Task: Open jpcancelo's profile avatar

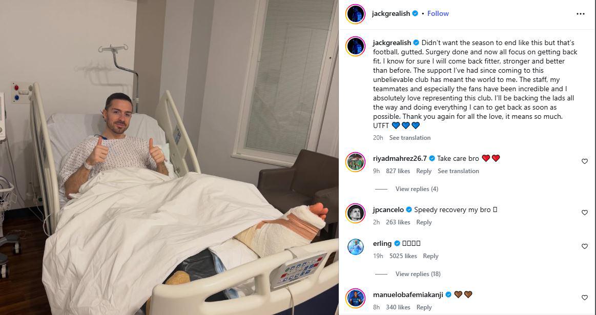Action: click(x=355, y=213)
